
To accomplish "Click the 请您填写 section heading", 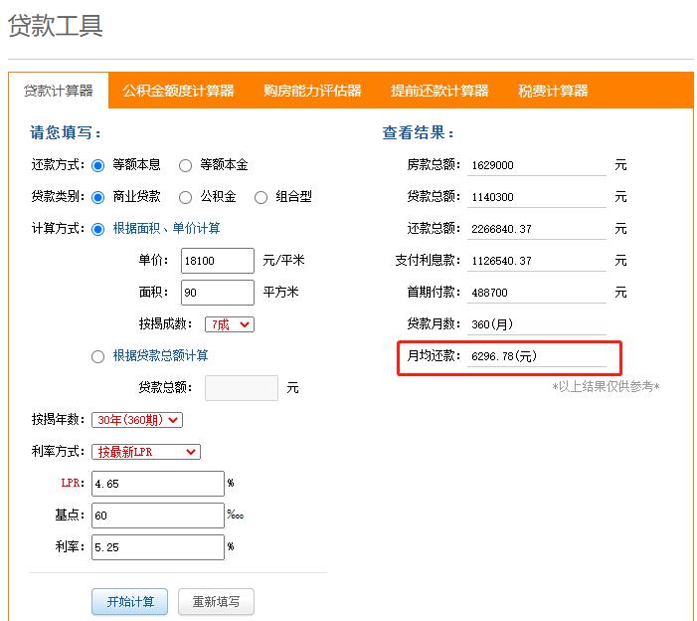I will 66,132.
